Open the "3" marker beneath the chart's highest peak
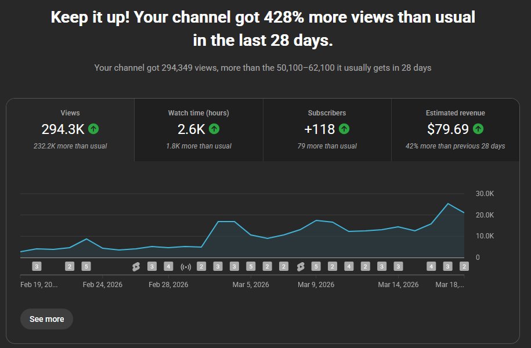Viewport: 531px width, 348px height. [x=447, y=266]
